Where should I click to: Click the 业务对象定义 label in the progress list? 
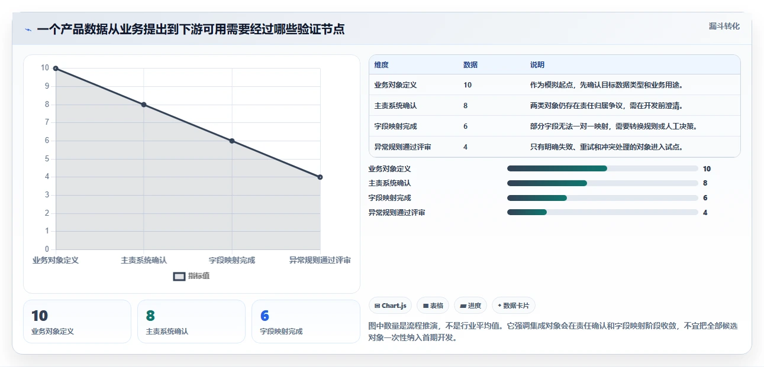pyautogui.click(x=389, y=169)
